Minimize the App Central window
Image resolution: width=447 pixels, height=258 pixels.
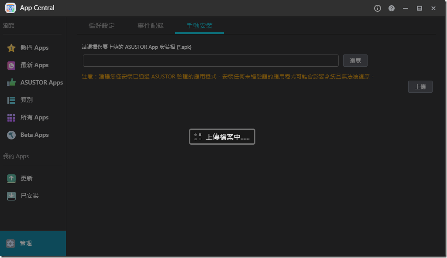click(406, 8)
